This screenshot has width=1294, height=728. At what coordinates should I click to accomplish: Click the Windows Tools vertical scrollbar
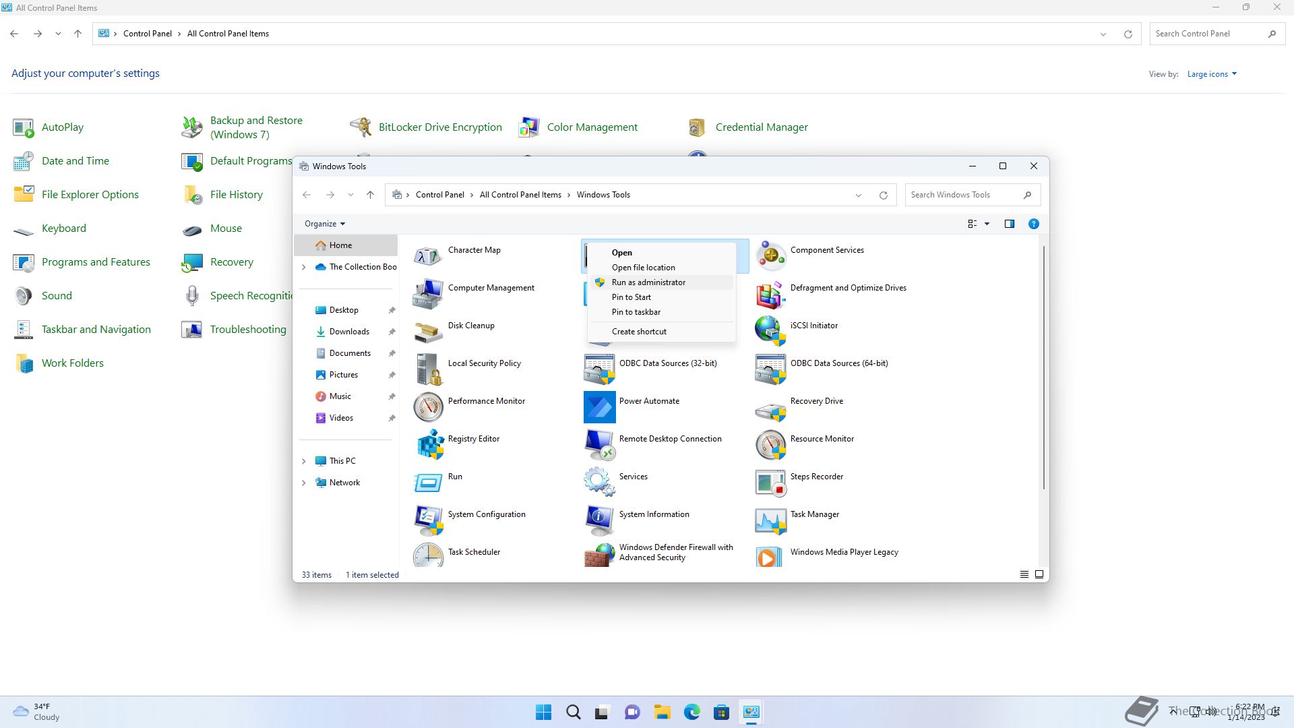pos(1044,367)
